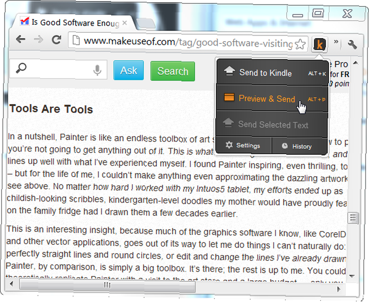The image size is (369, 302).
Task: Click the magnifier icon in the search box
Action: pos(21,69)
